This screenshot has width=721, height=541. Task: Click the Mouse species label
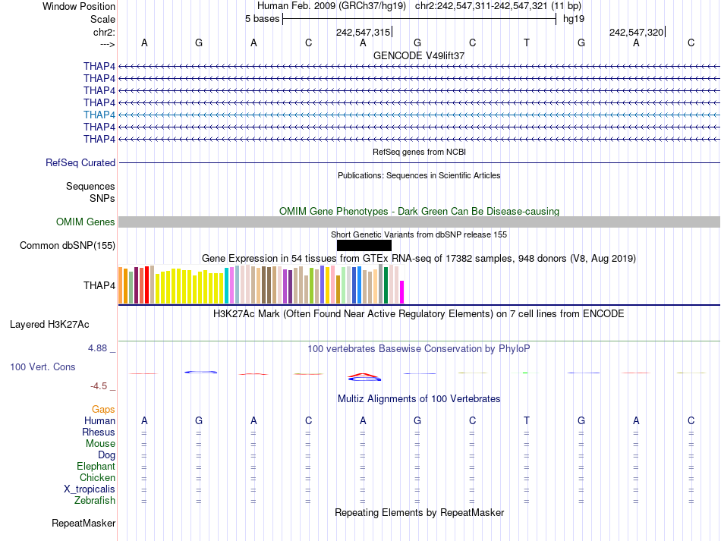(x=100, y=444)
